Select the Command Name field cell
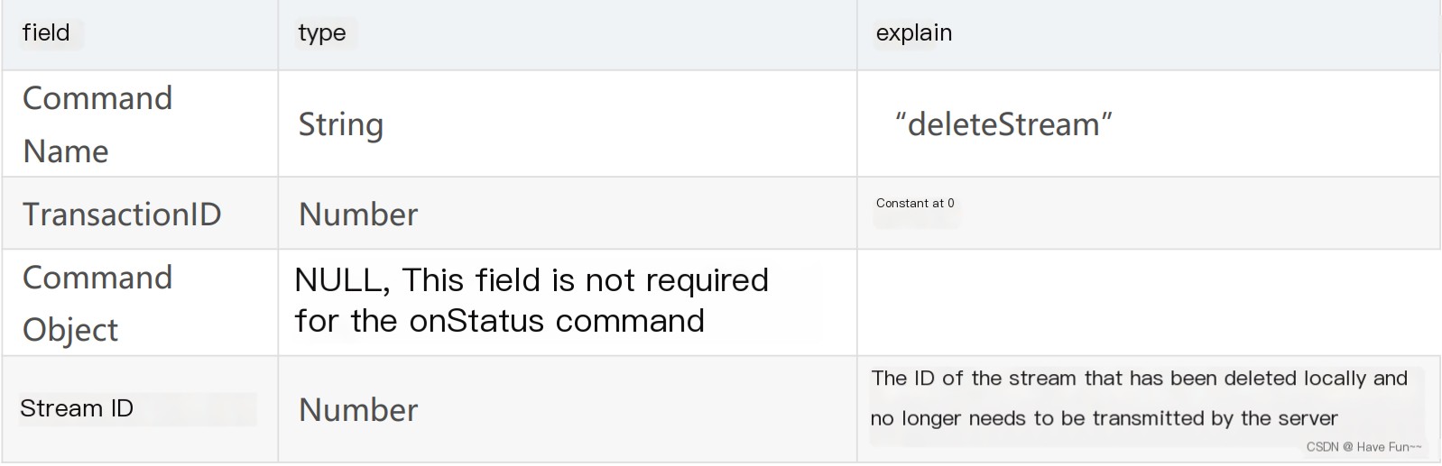This screenshot has height=466, width=1442. (97, 124)
